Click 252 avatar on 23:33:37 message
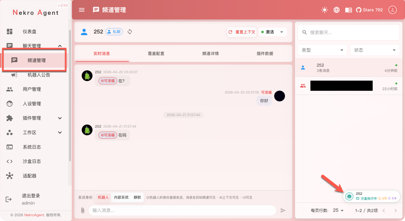The height and width of the screenshot is (221, 405). pyautogui.click(x=87, y=76)
